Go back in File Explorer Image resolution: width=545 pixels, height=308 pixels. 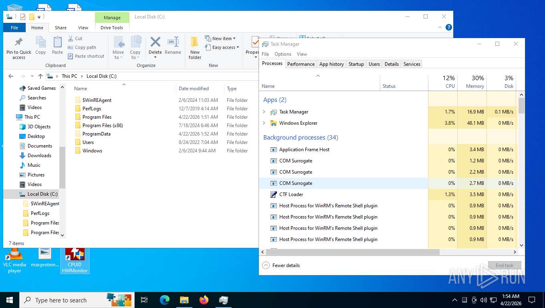point(11,76)
